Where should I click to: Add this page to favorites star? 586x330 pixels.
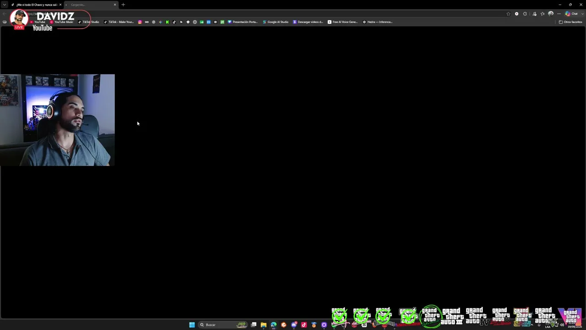tap(508, 14)
